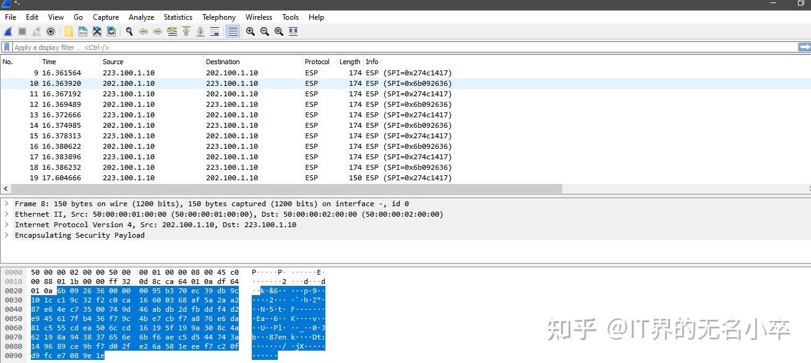Image resolution: width=811 pixels, height=363 pixels.
Task: Expand Encapsulating Security Payload row
Action: point(6,235)
